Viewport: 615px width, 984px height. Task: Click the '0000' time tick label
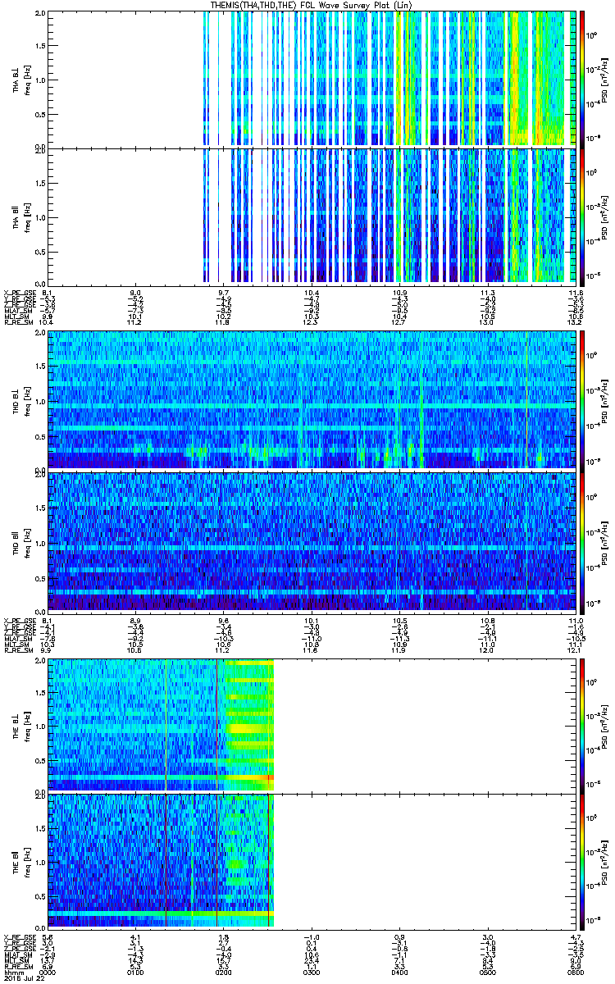point(48,971)
